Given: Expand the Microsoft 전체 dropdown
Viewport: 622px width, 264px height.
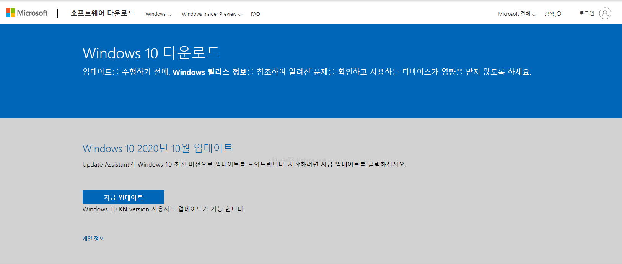Looking at the screenshot, I should (x=517, y=14).
